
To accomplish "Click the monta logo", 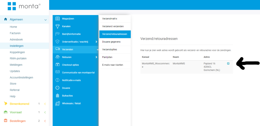I will pyautogui.click(x=24, y=6).
